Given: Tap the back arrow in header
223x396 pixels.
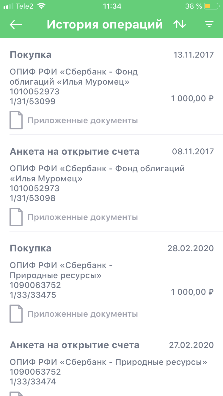Looking at the screenshot, I should click(x=16, y=25).
